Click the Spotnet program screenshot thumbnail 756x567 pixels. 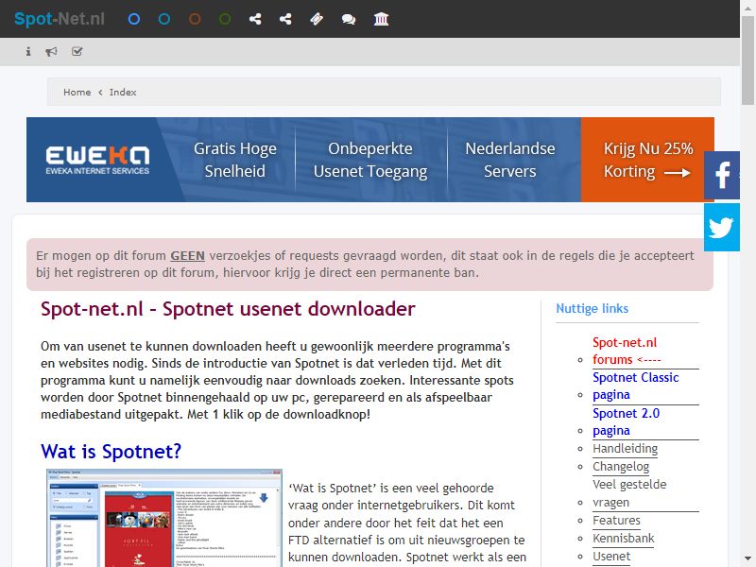click(x=163, y=518)
